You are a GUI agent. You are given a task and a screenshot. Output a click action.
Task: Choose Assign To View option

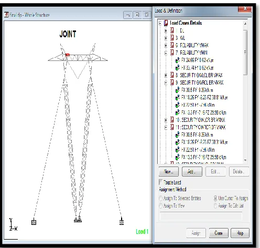(x=160, y=205)
